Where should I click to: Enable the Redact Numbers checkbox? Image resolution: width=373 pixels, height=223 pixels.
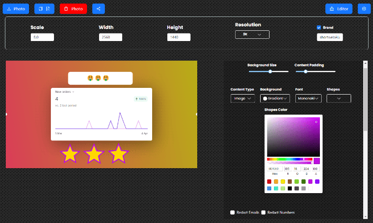click(263, 213)
